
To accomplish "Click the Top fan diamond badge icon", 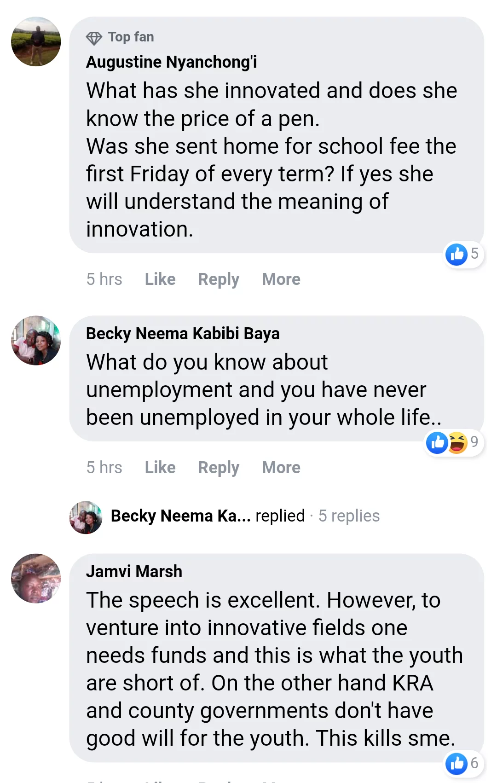I will [x=94, y=38].
